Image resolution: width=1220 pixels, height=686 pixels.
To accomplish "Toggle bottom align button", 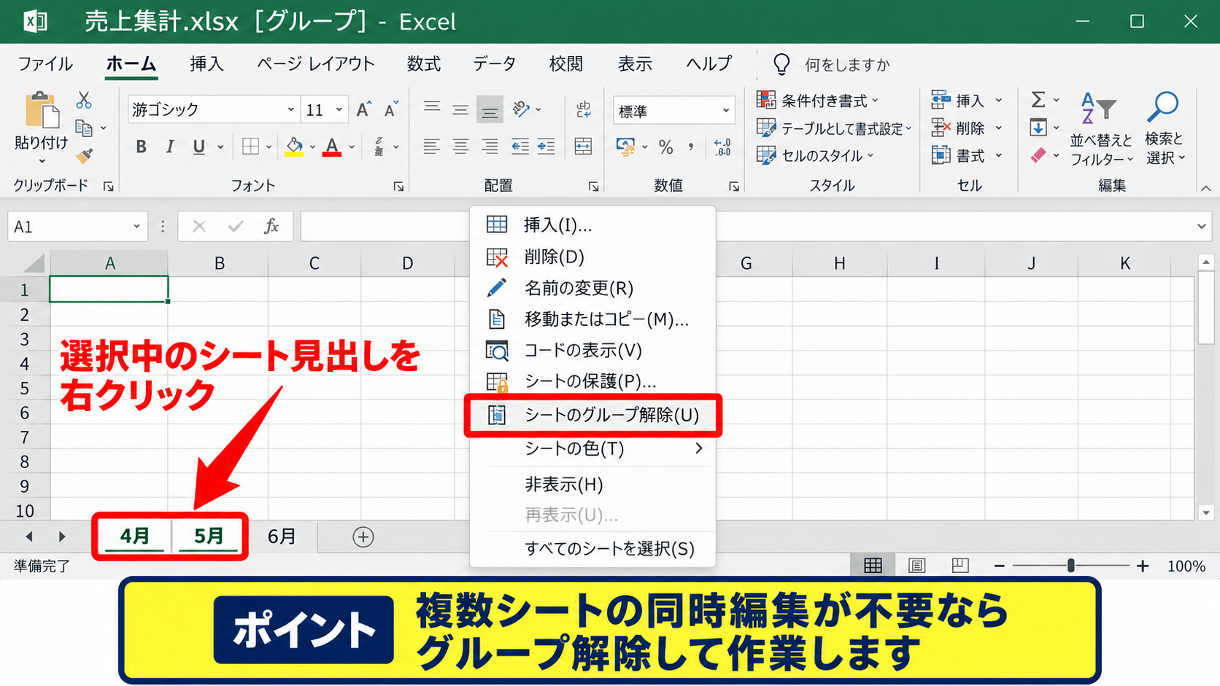I will pyautogui.click(x=490, y=110).
